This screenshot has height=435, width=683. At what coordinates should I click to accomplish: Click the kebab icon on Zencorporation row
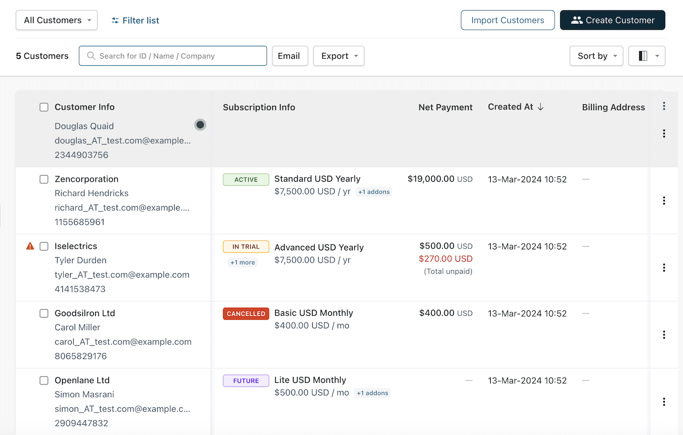[x=664, y=200]
